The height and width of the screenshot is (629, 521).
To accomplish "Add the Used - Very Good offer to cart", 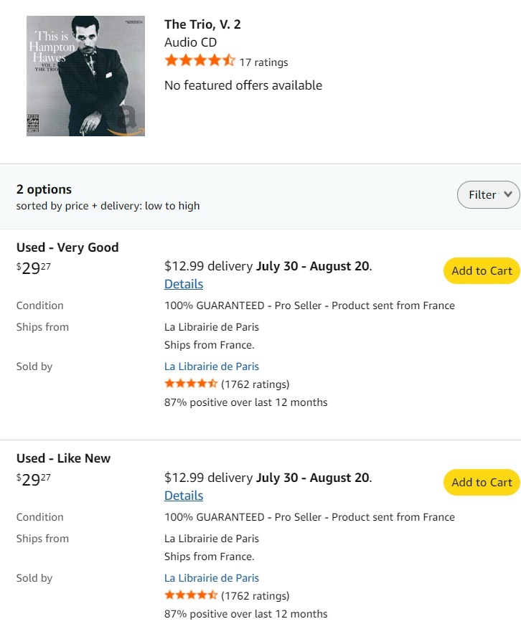I will 482,270.
